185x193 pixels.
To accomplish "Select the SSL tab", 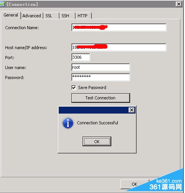I will coord(51,16).
